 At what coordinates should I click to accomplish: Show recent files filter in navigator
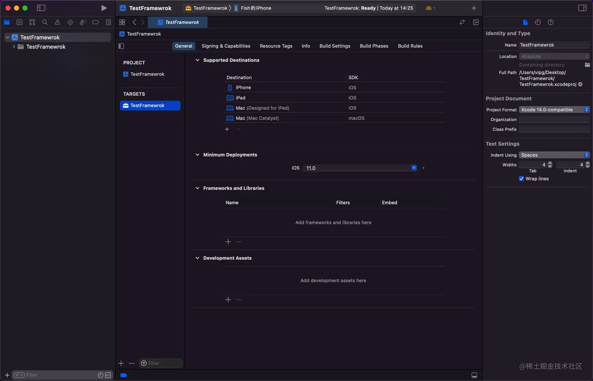click(100, 375)
